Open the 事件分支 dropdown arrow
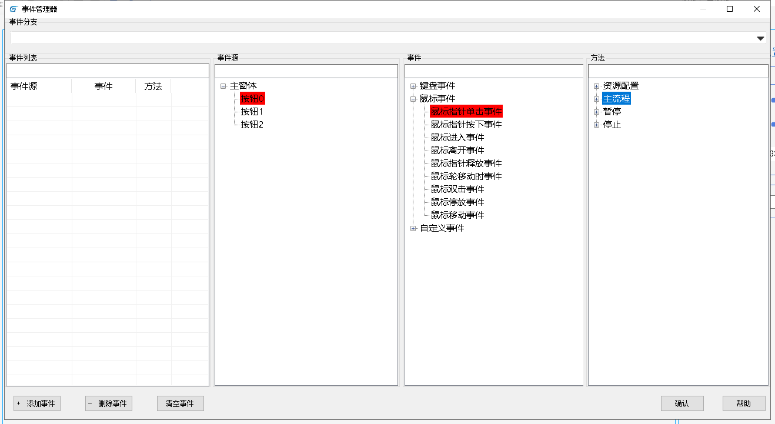This screenshot has width=775, height=424. (760, 38)
